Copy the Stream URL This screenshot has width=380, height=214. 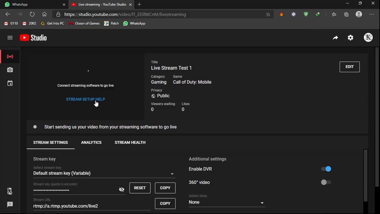pyautogui.click(x=165, y=204)
